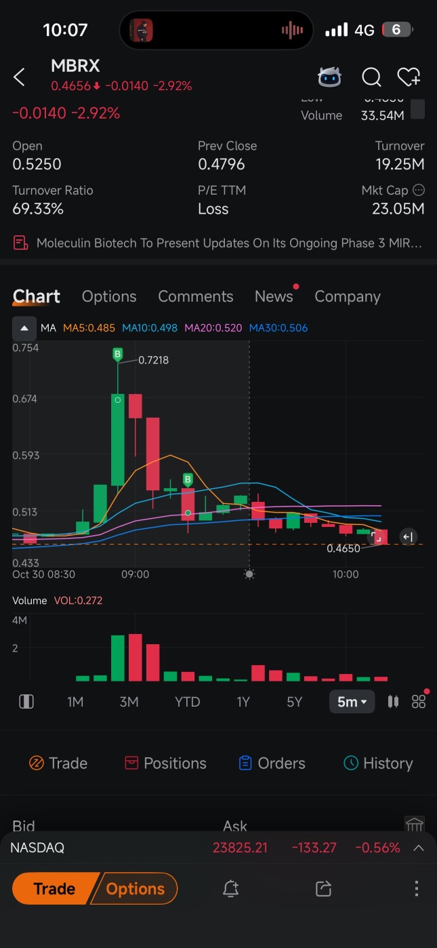Select the 3M chart range

click(x=129, y=702)
